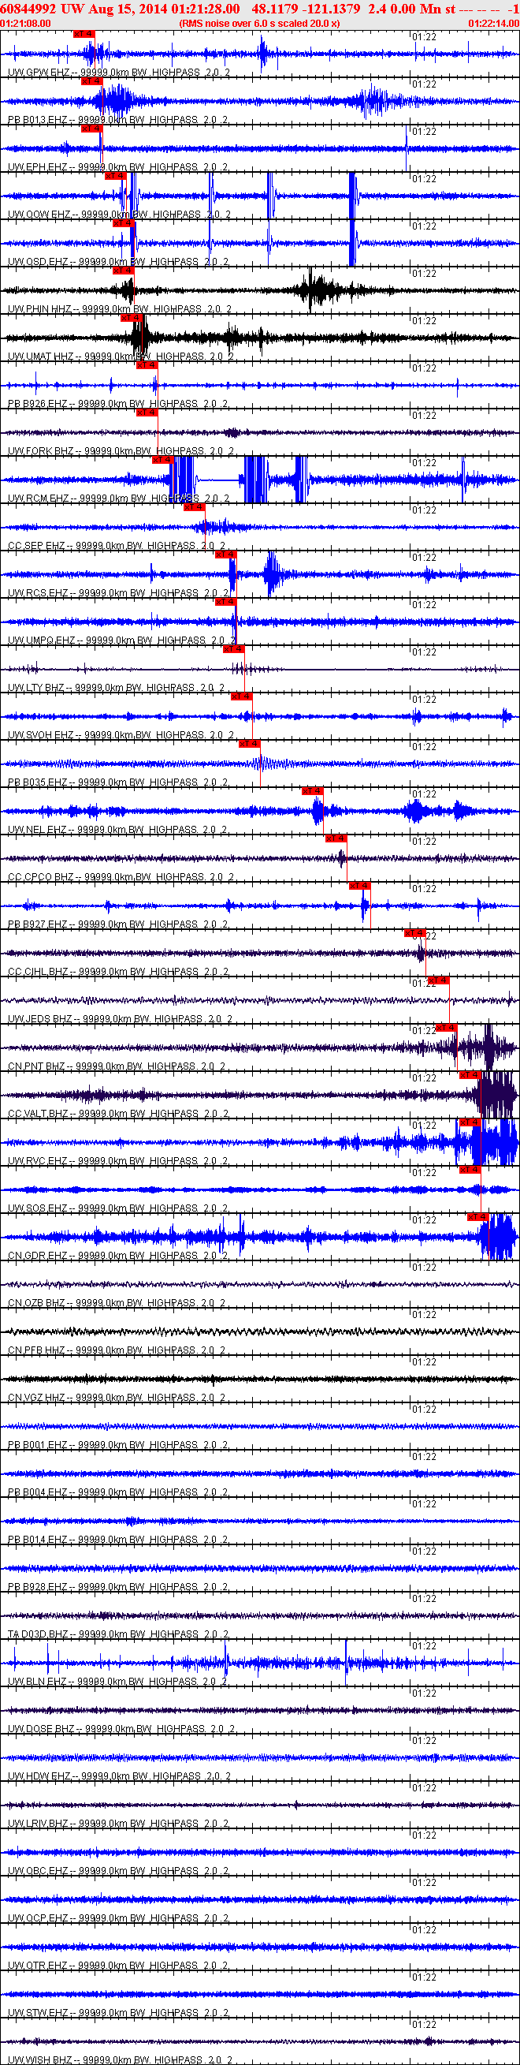Click the UW.UMPQ.EHZ station label
Viewport: 520px width, 2065px height.
pos(42,640)
